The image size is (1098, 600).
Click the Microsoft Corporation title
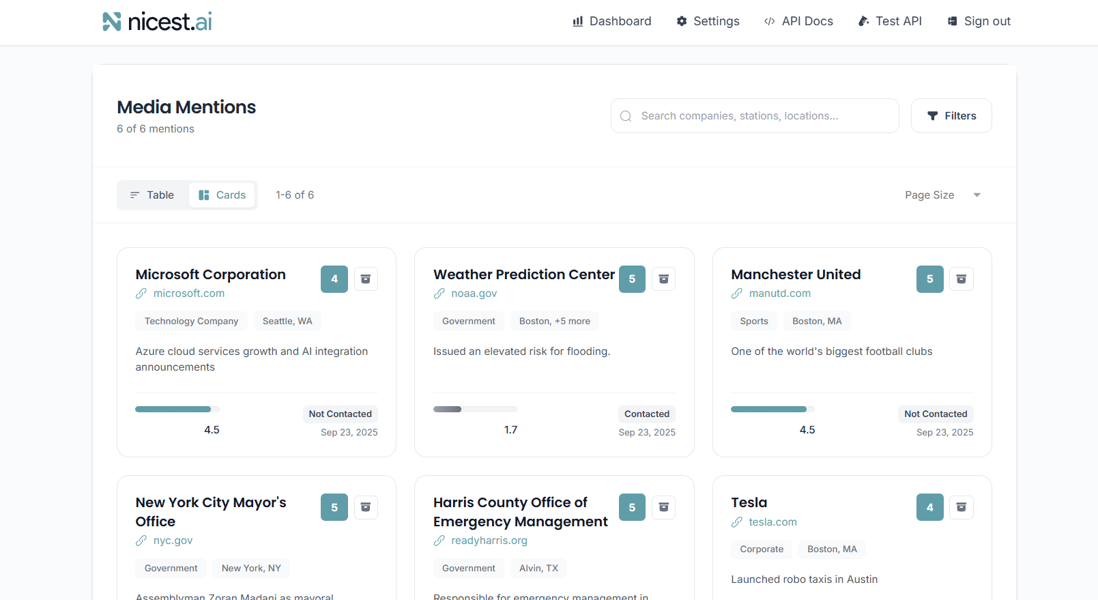tap(211, 274)
